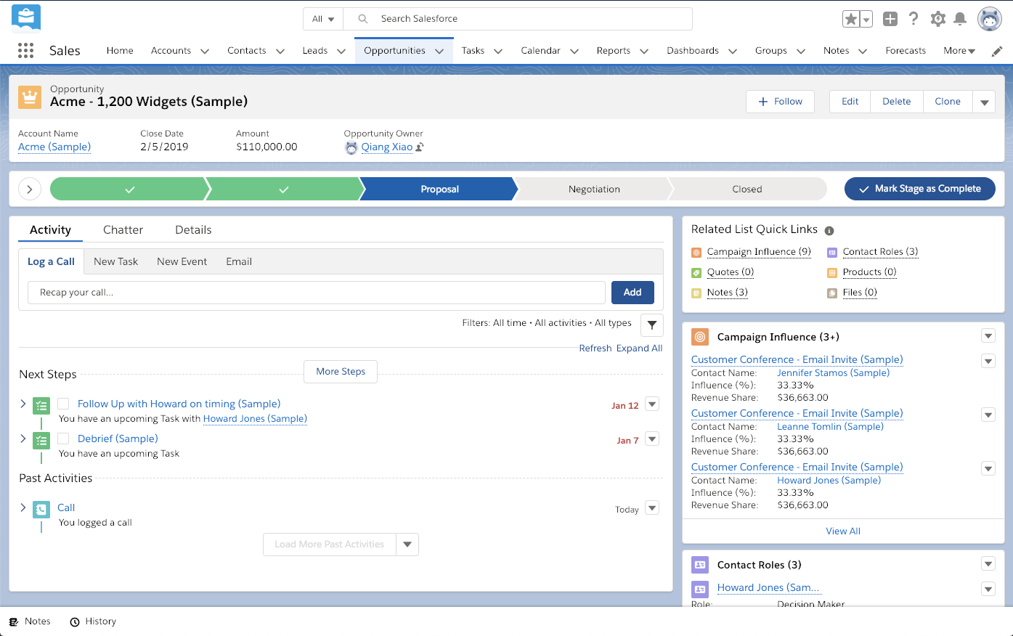Image resolution: width=1013 pixels, height=636 pixels.
Task: Switch to the Chatter tab
Action: (123, 229)
